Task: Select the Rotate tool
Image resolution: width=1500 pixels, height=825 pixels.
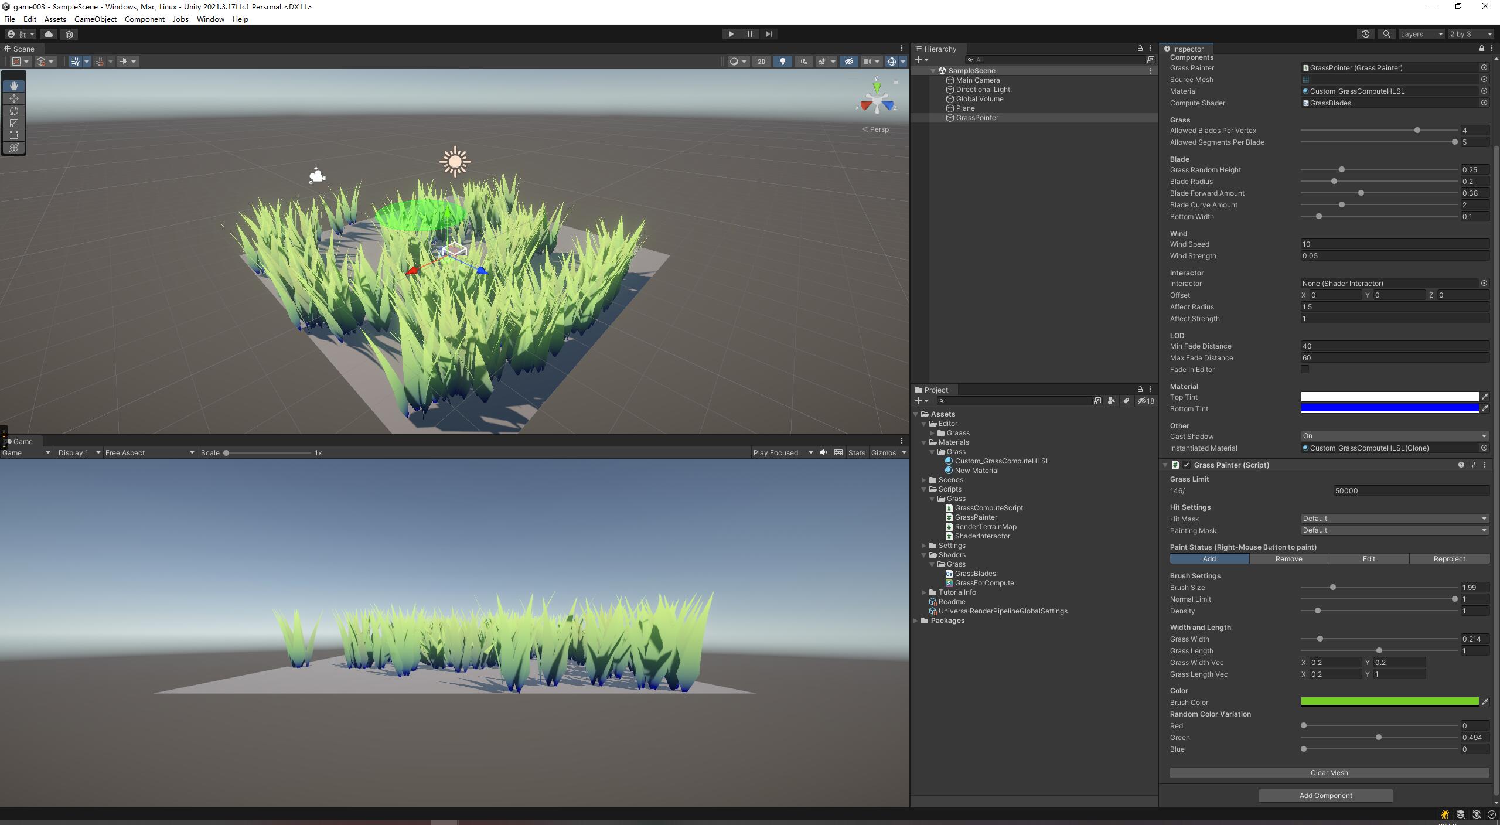Action: point(14,111)
